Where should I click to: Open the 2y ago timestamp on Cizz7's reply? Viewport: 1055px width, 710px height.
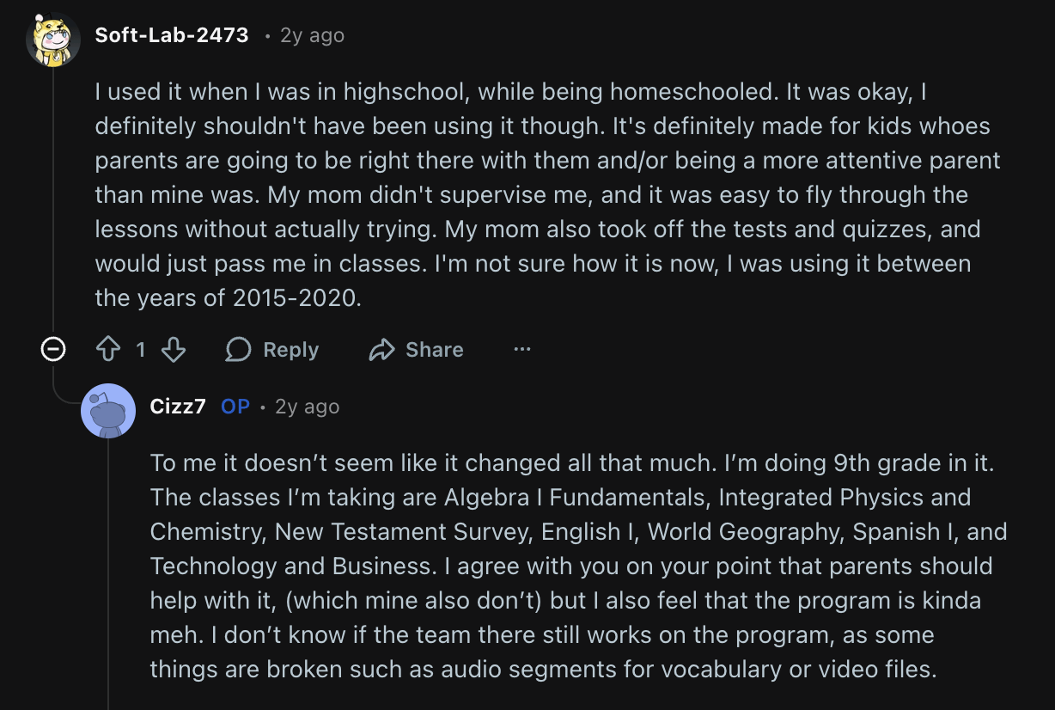coord(307,407)
